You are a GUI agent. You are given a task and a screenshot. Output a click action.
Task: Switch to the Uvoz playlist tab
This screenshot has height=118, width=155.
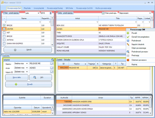tap(39, 8)
